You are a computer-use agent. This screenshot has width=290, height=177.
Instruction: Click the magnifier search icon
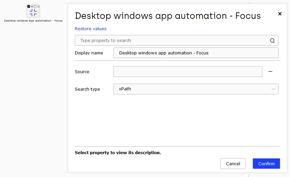coord(272,41)
